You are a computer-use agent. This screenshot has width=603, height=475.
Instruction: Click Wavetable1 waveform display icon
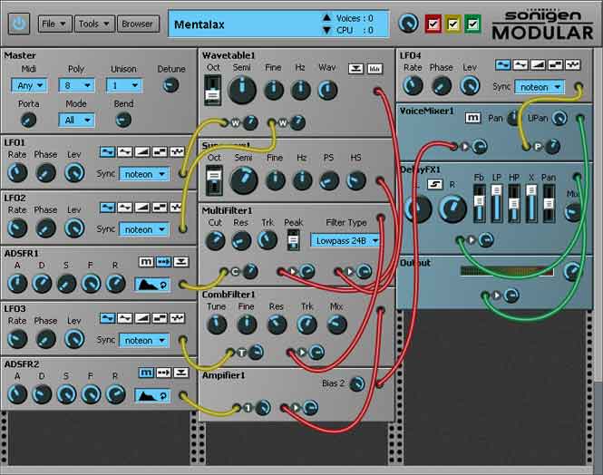pos(374,69)
